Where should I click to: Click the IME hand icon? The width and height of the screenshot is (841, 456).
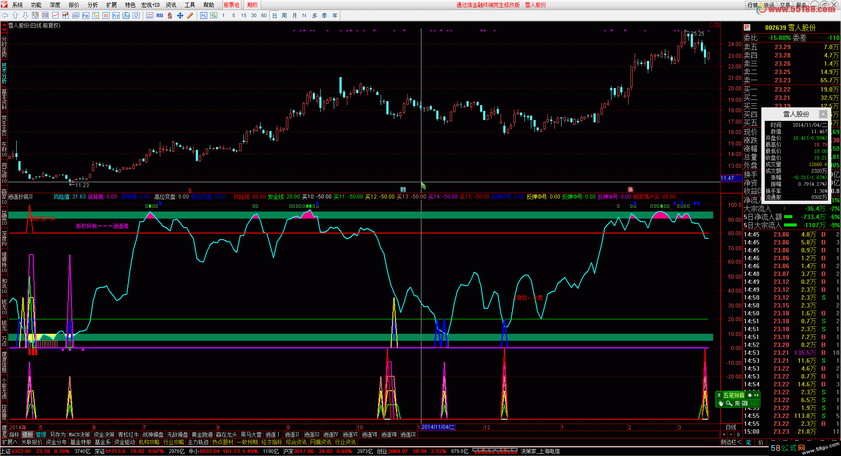pos(721,403)
